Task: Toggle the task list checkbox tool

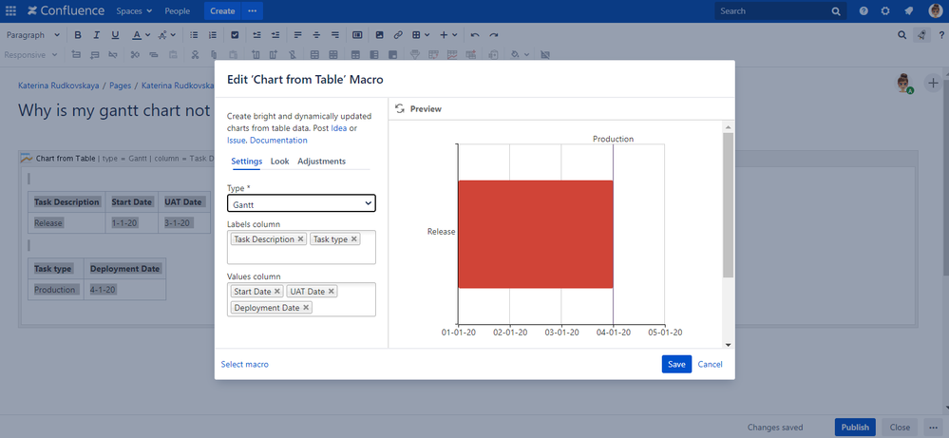Action: point(235,35)
